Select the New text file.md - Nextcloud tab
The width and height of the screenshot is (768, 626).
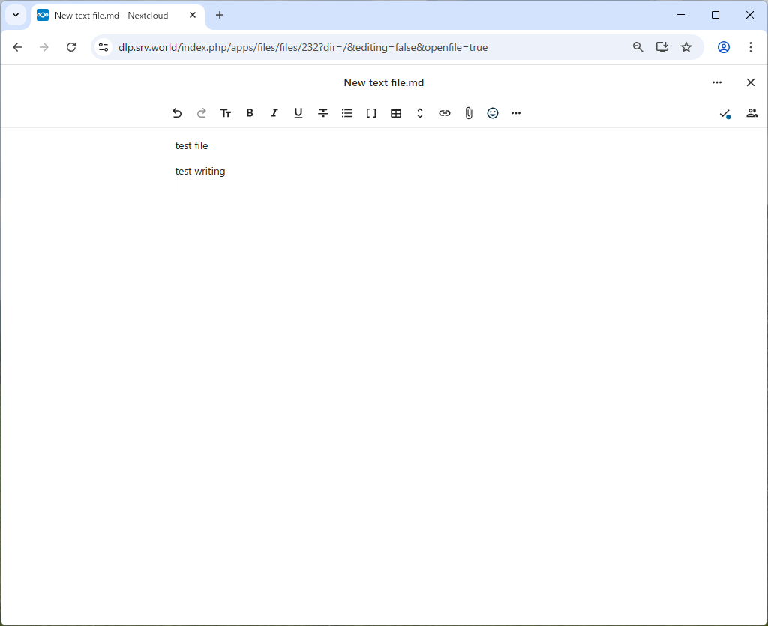[118, 16]
